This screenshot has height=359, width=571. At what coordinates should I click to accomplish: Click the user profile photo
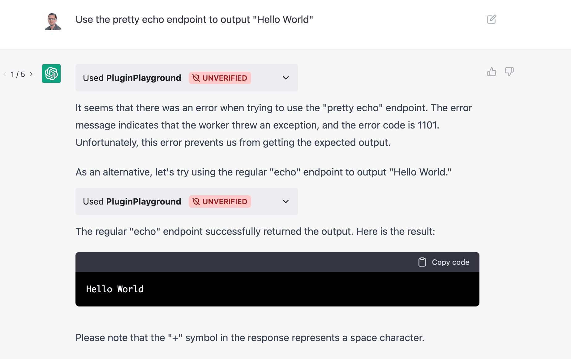point(53,21)
